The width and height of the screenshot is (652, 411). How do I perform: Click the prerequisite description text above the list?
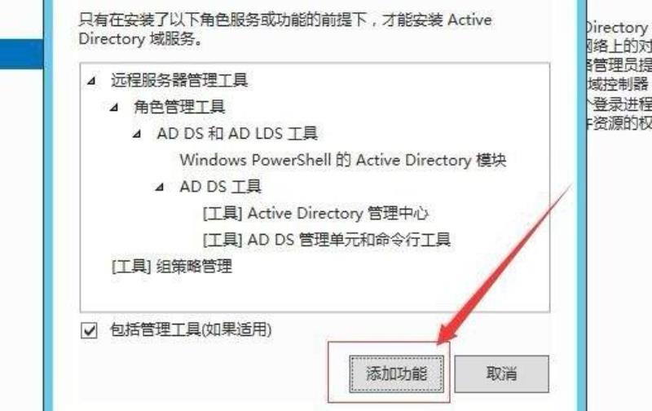[285, 29]
